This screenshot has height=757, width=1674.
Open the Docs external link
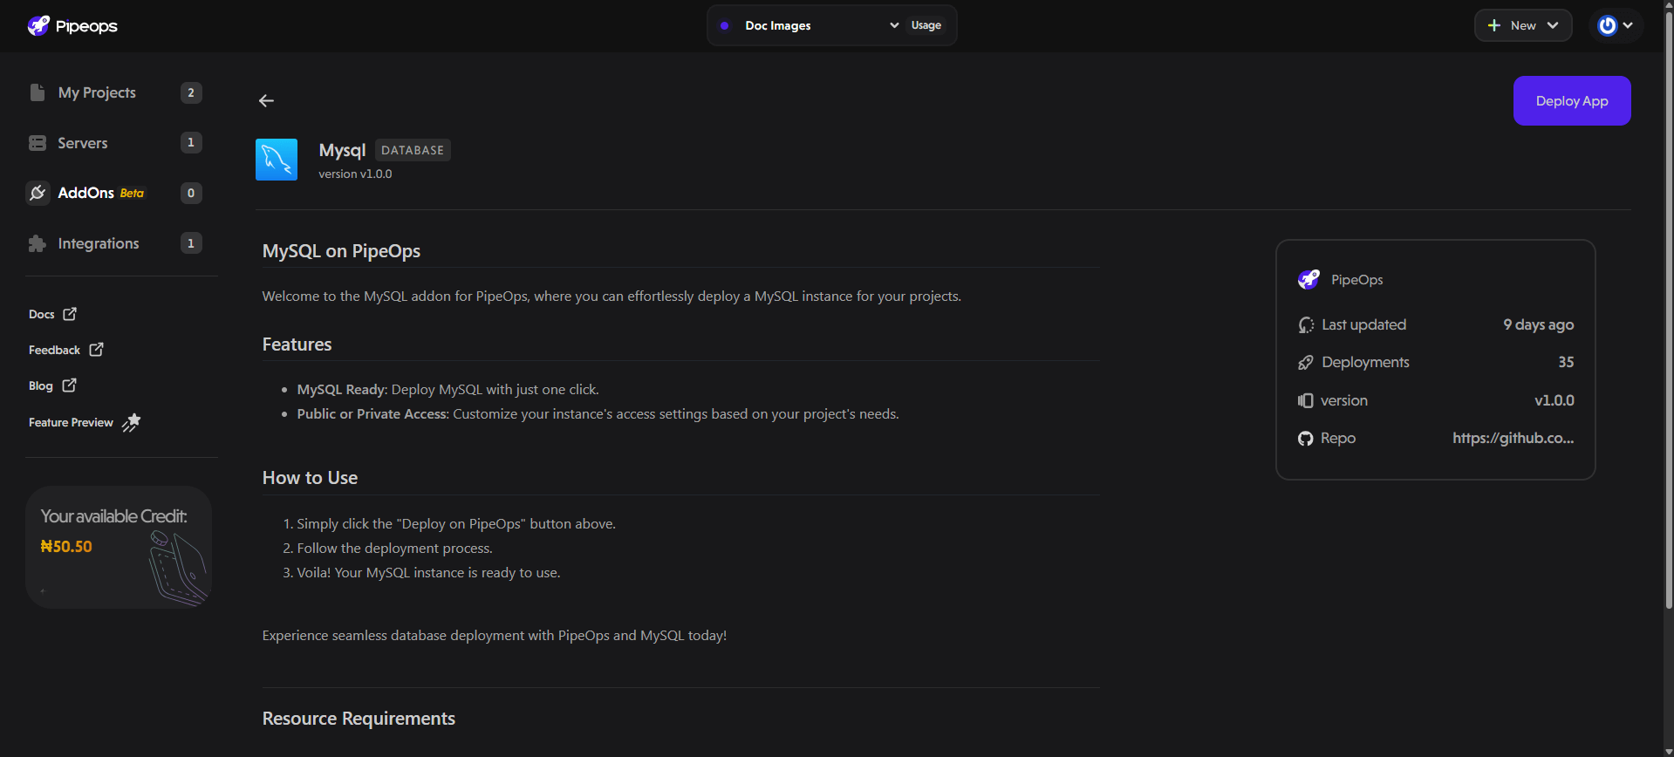(x=52, y=314)
